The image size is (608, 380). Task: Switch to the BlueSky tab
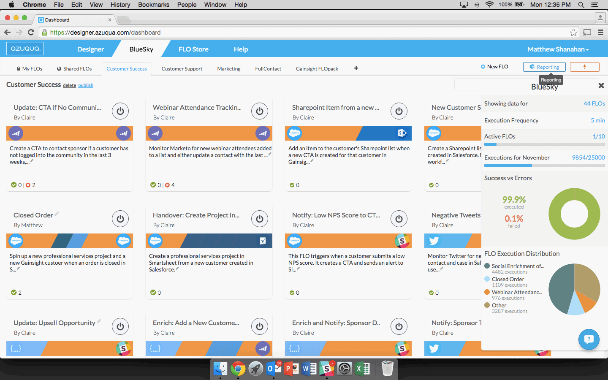[x=141, y=49]
